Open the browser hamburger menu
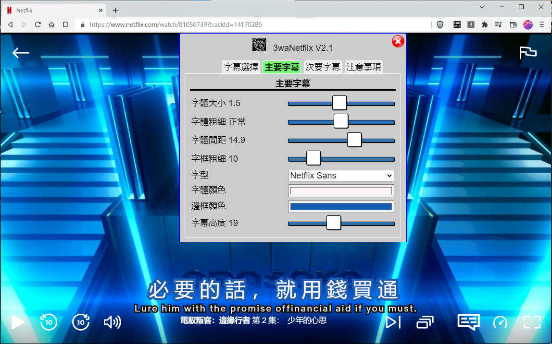552x344 pixels. tap(542, 24)
